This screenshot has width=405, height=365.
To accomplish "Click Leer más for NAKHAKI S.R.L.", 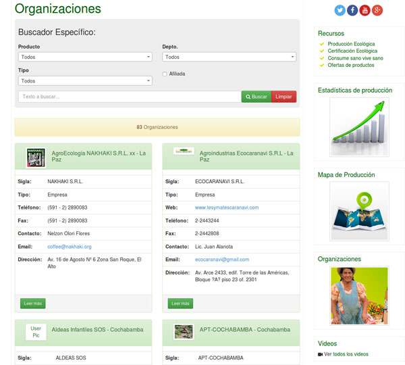I will point(33,303).
